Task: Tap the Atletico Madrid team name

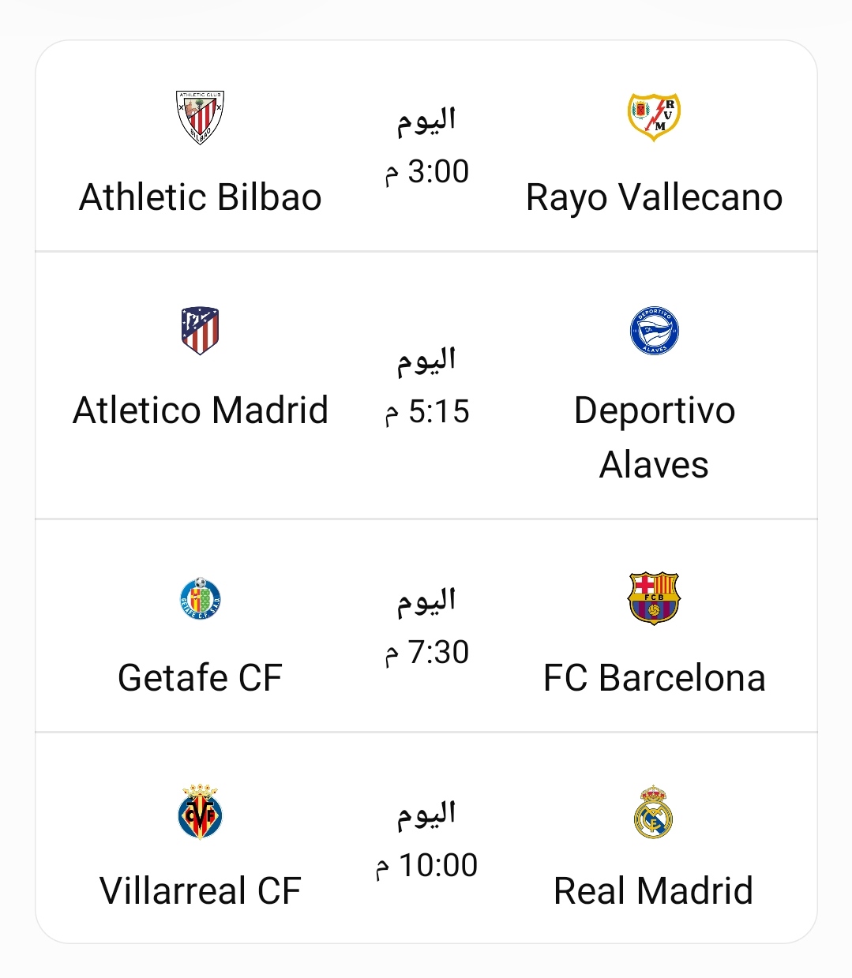Action: [201, 410]
